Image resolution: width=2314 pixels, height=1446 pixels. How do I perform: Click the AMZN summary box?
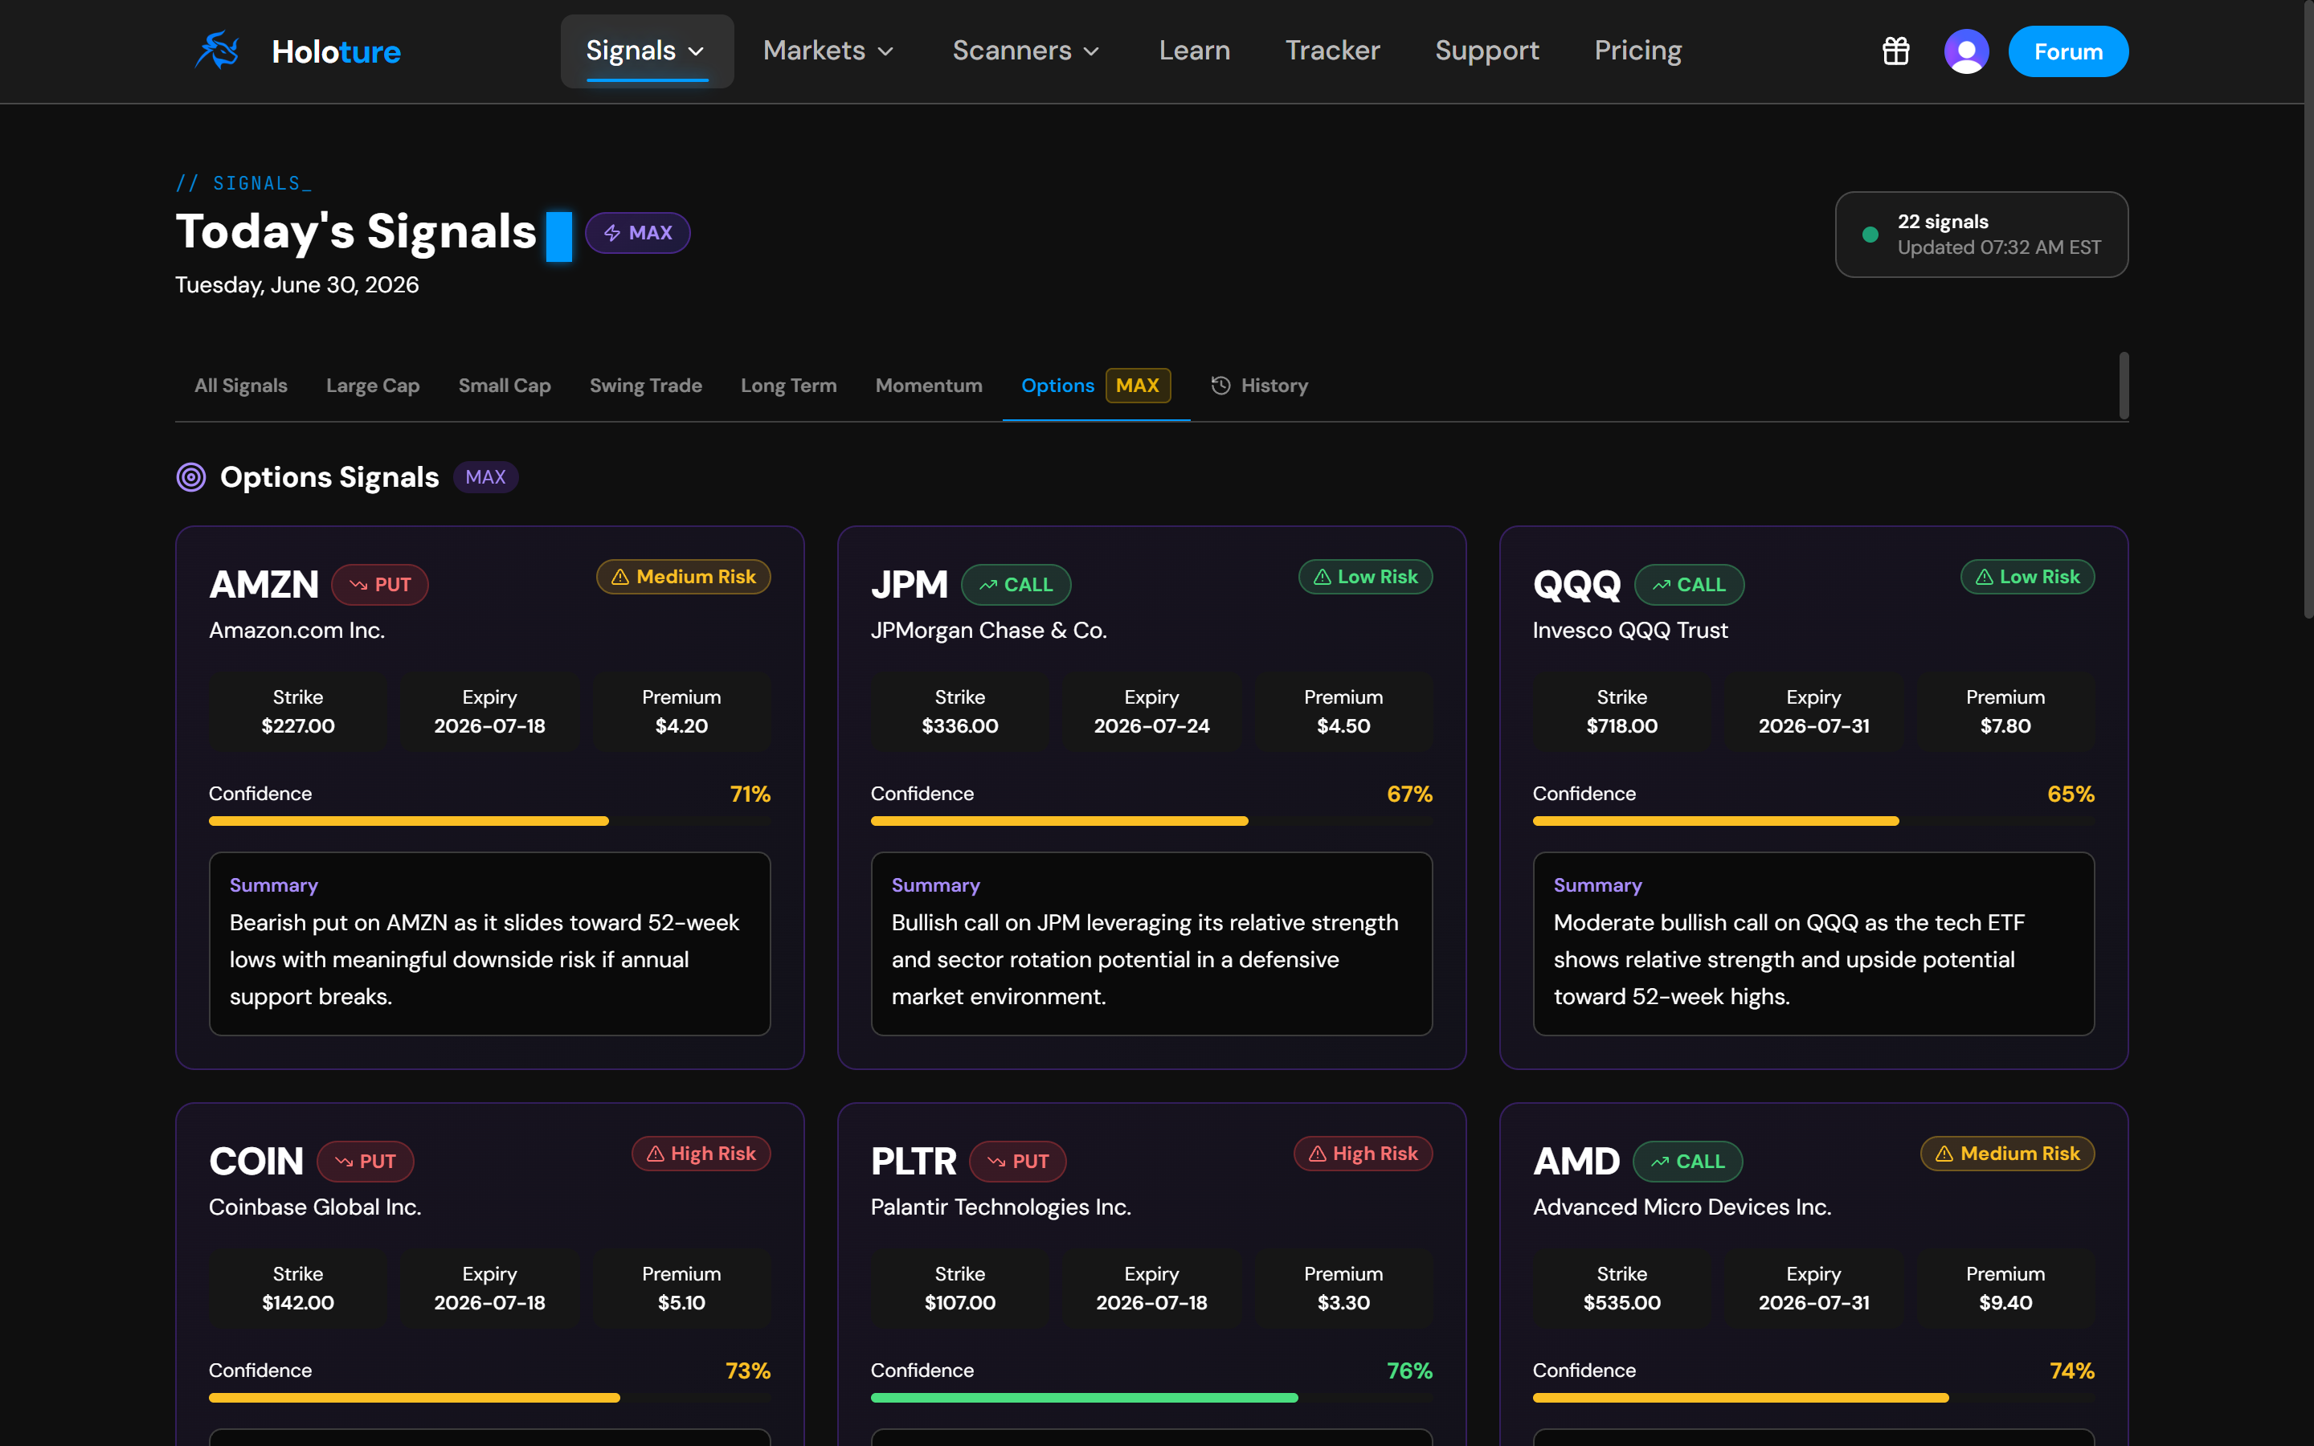(489, 943)
